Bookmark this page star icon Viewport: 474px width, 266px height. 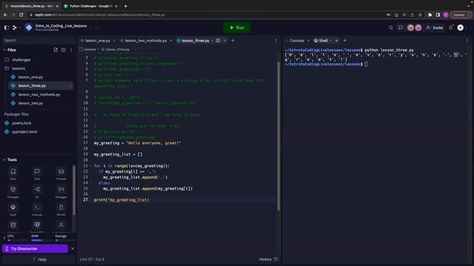coord(420,15)
